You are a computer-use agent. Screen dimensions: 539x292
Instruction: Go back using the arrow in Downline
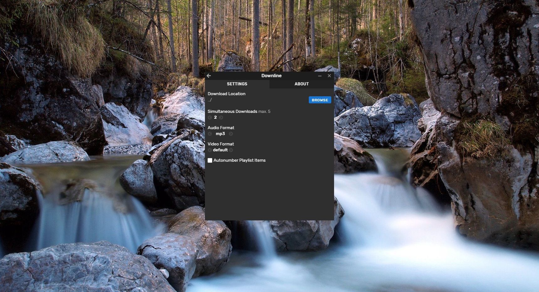coord(209,76)
